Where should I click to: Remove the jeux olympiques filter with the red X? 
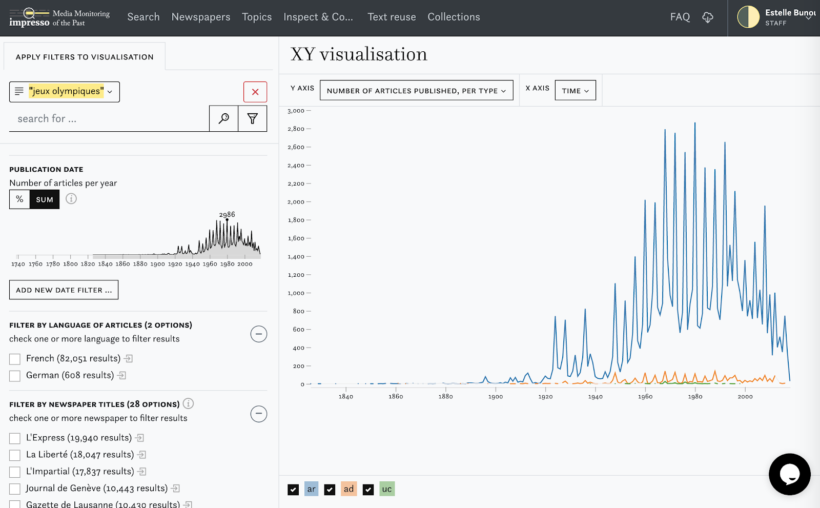255,92
